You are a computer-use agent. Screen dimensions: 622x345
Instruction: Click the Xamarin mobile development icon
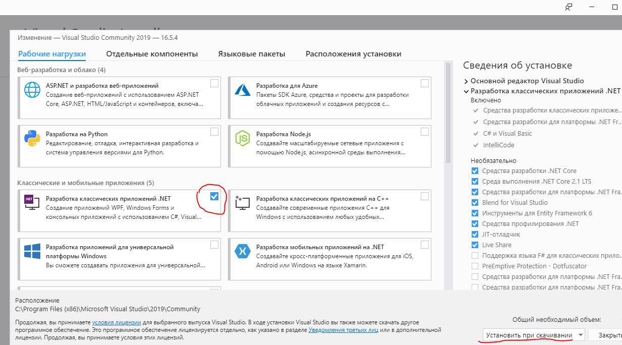(243, 251)
